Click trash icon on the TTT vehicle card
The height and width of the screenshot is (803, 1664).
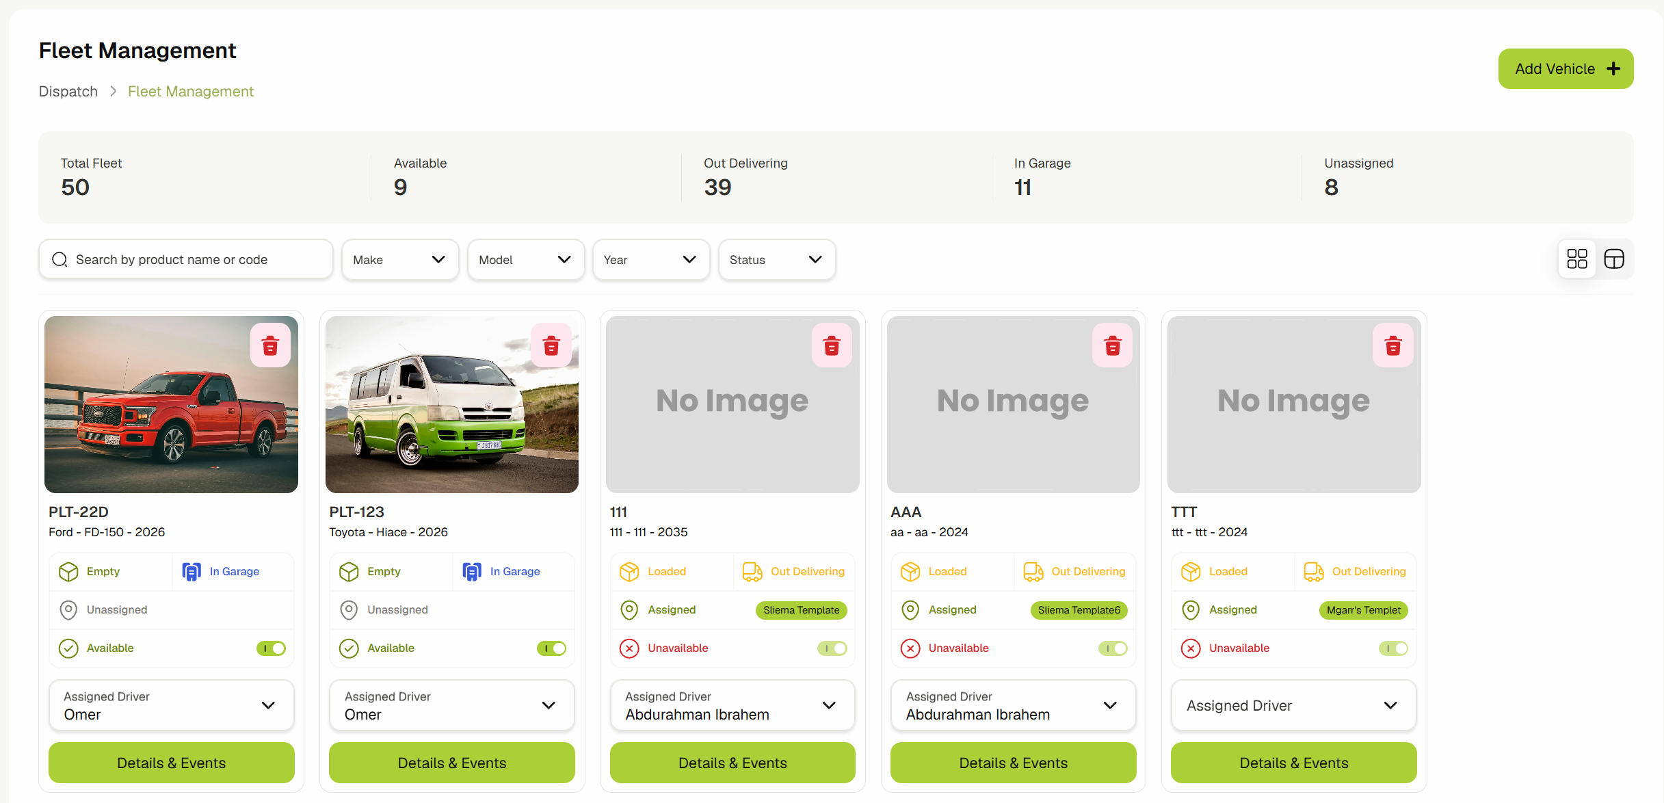(1393, 345)
